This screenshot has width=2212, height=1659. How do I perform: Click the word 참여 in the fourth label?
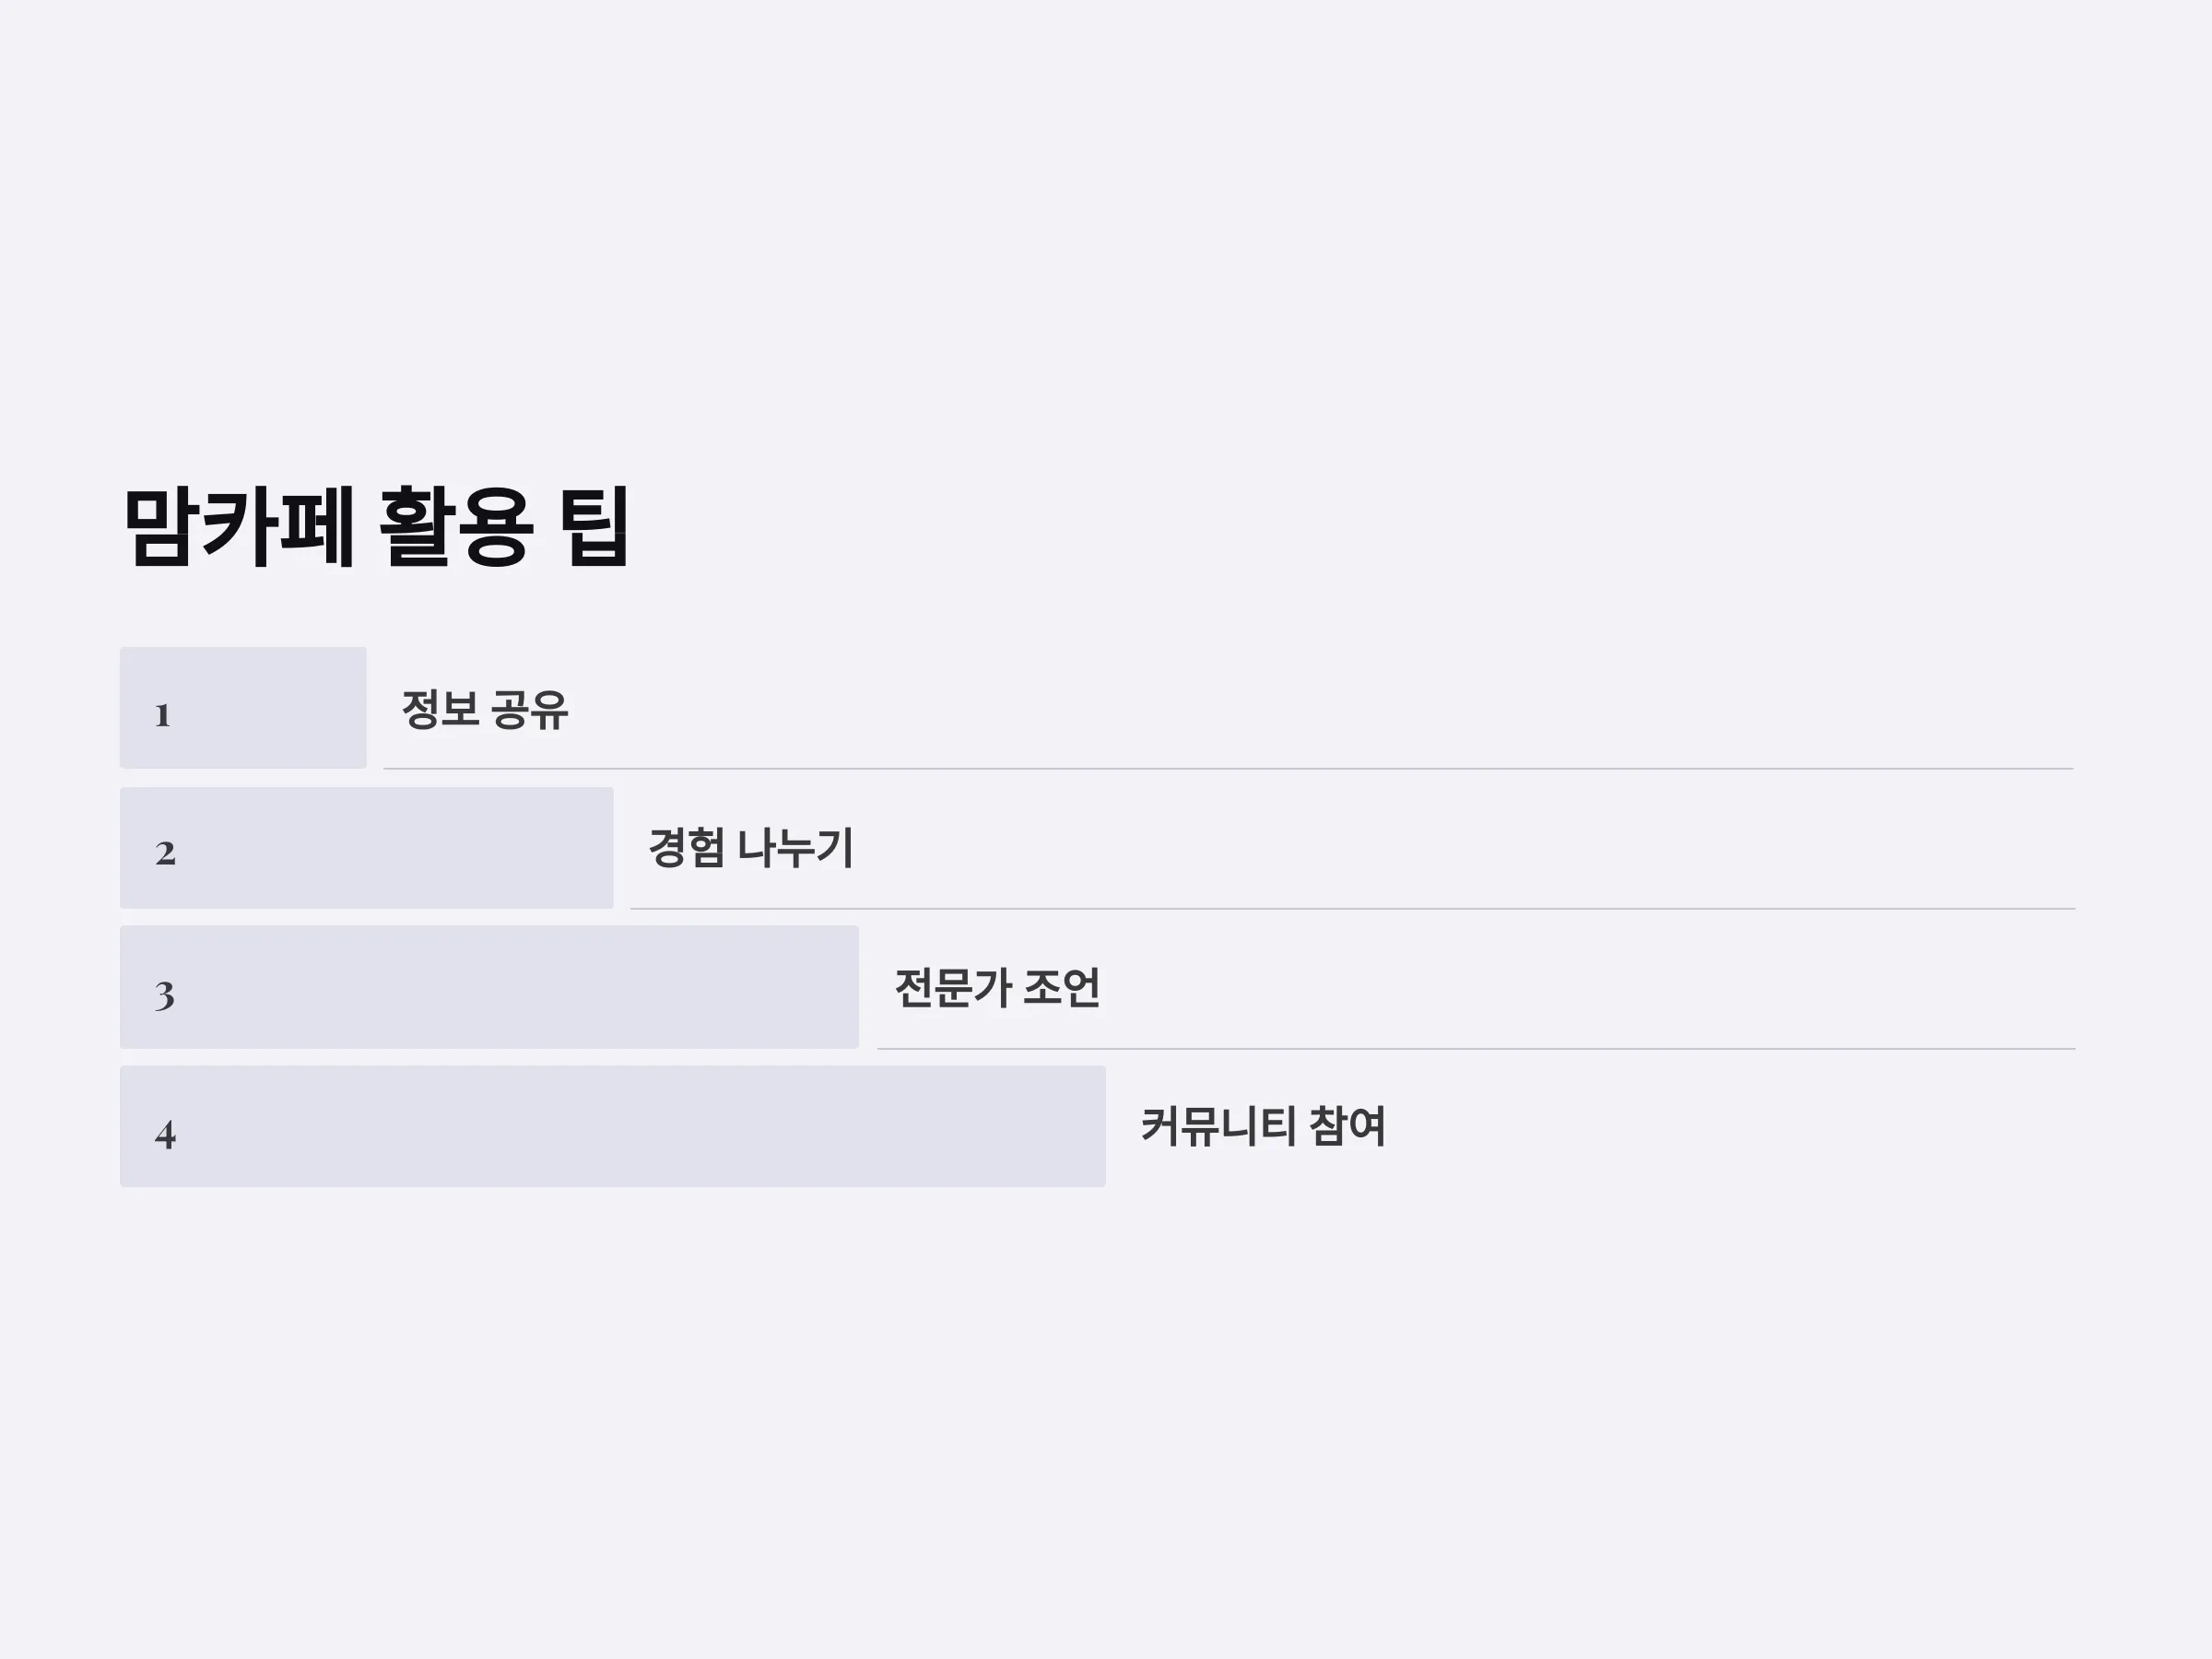coord(1347,1126)
